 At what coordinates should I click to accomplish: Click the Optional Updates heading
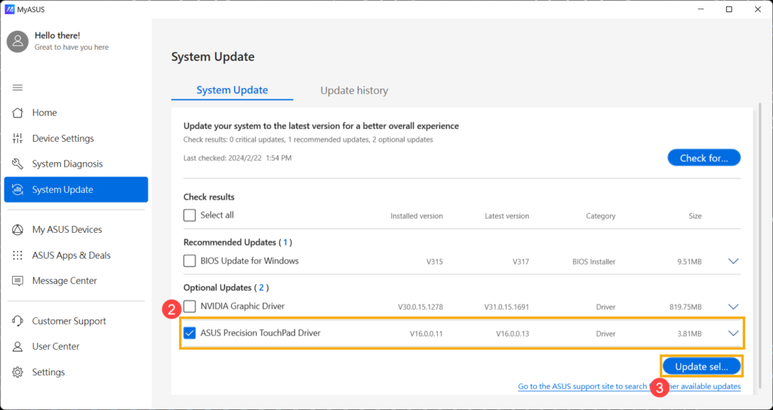point(226,287)
